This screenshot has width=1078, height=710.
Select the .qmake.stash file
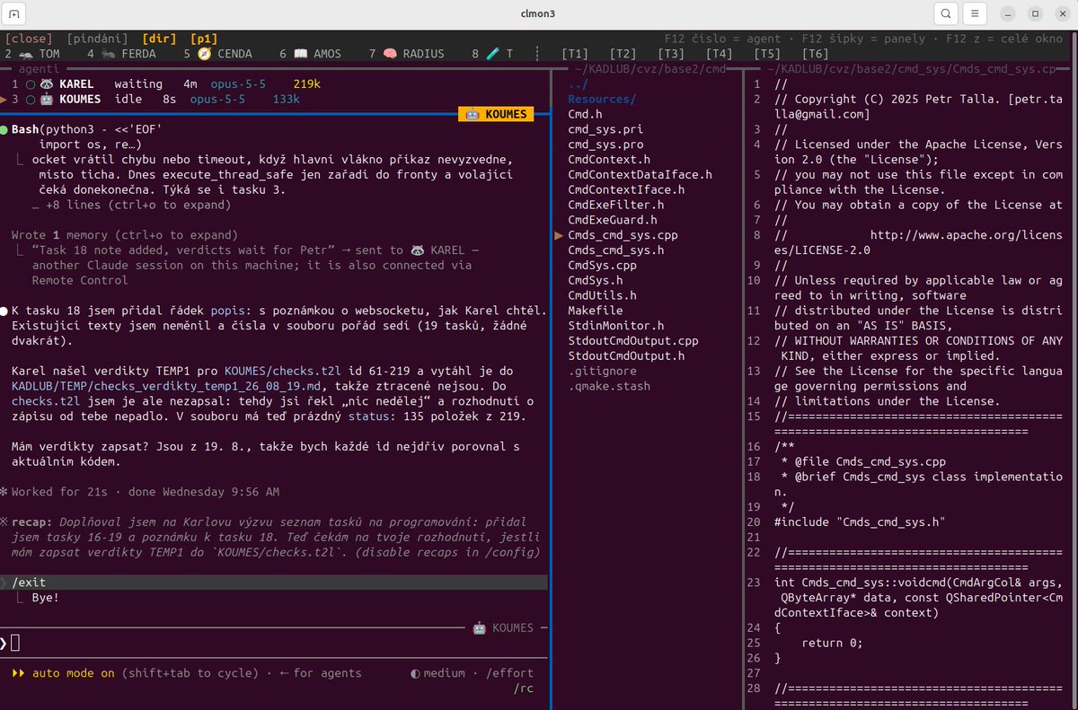609,386
